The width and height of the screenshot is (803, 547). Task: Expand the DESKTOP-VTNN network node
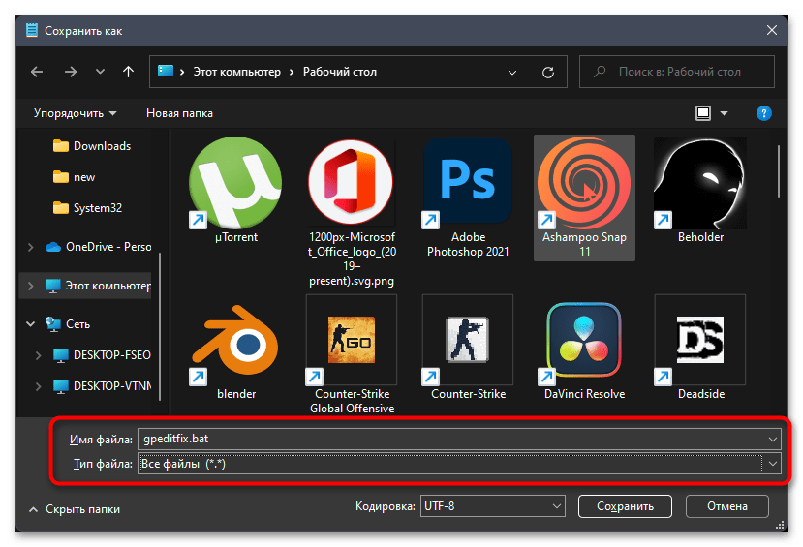click(38, 386)
